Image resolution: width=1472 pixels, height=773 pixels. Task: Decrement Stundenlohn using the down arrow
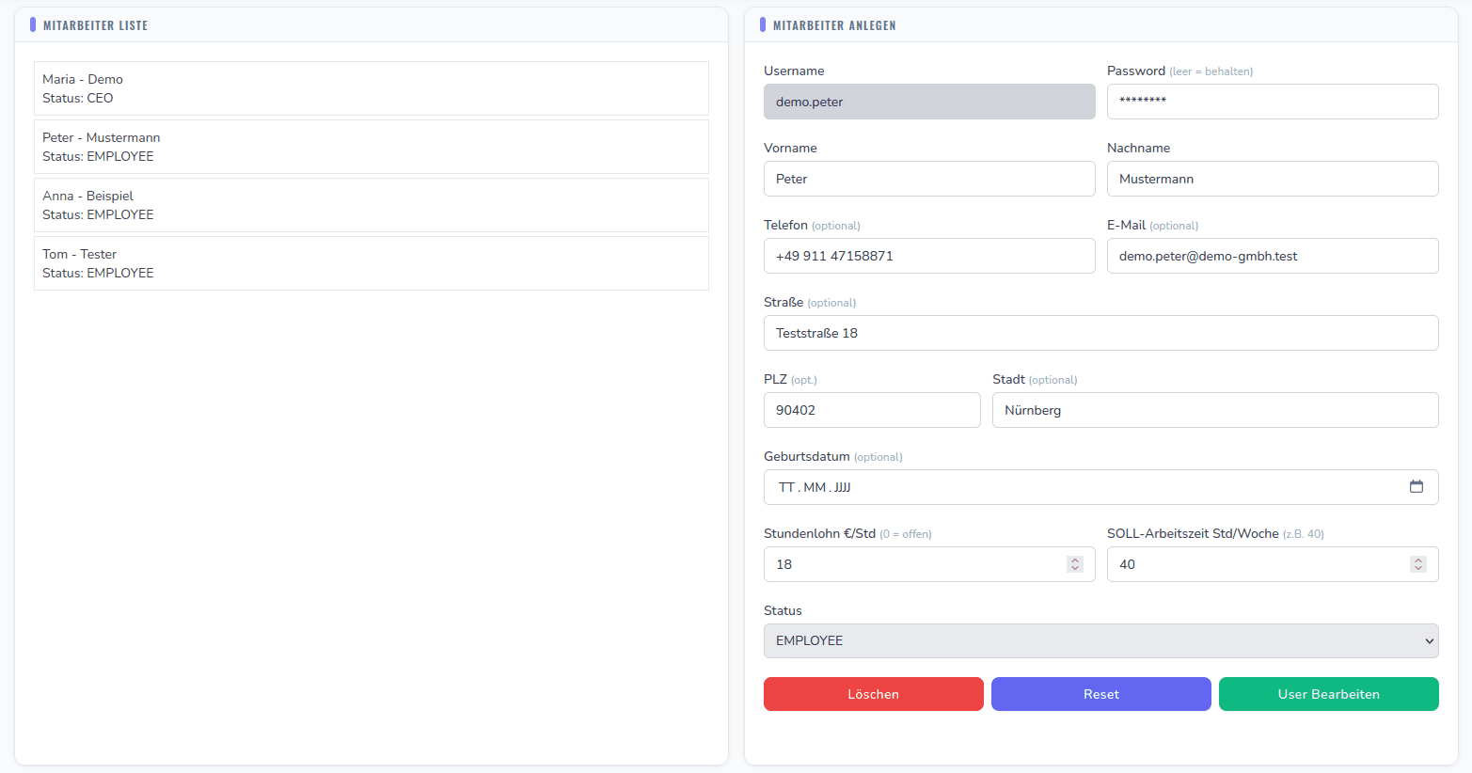1074,569
